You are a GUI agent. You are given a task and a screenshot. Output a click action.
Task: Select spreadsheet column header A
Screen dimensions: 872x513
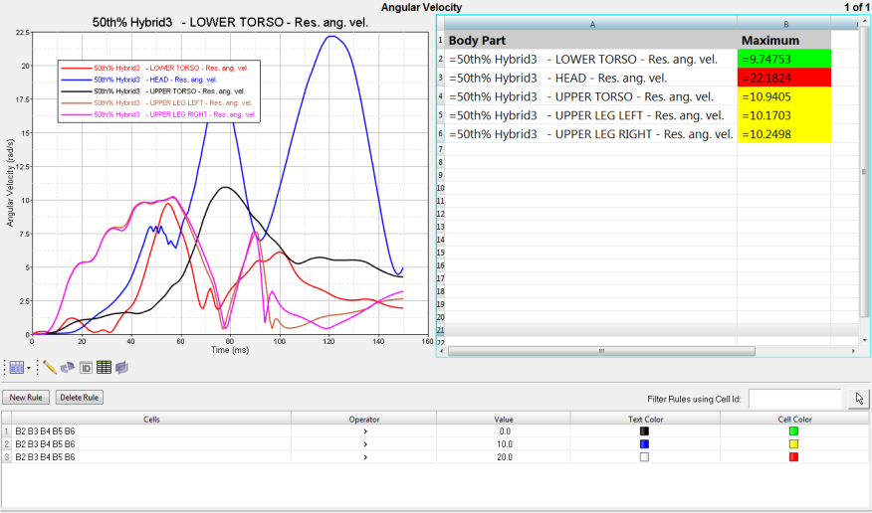pyautogui.click(x=592, y=24)
